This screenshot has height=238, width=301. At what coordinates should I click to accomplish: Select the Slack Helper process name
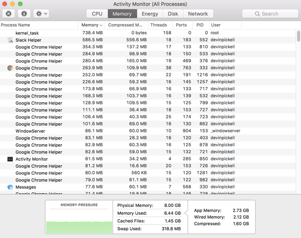click(x=29, y=40)
